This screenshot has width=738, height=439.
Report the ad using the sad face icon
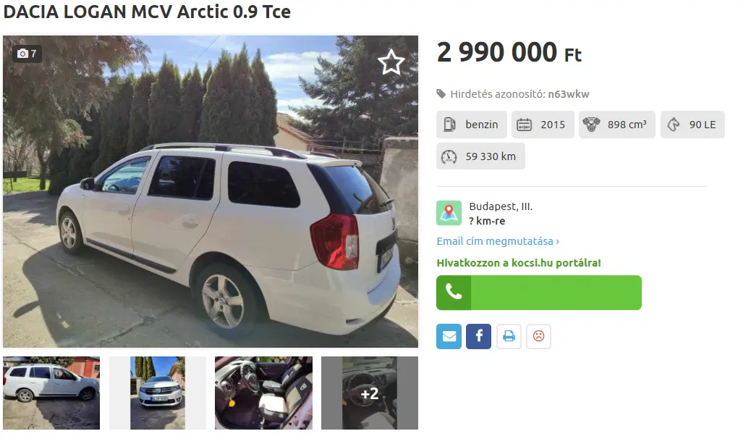pos(538,336)
